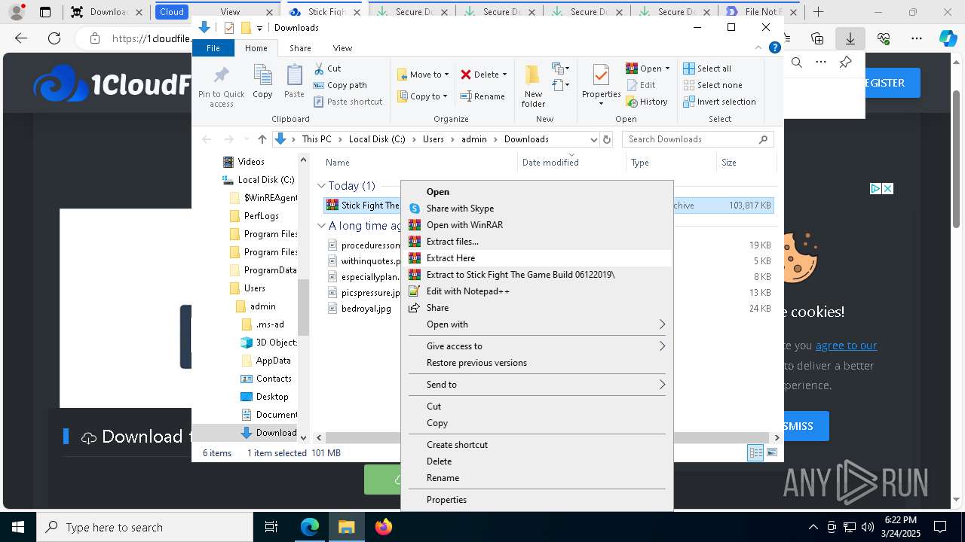
Task: Select Local Disk (C:) in tree
Action: 266,180
